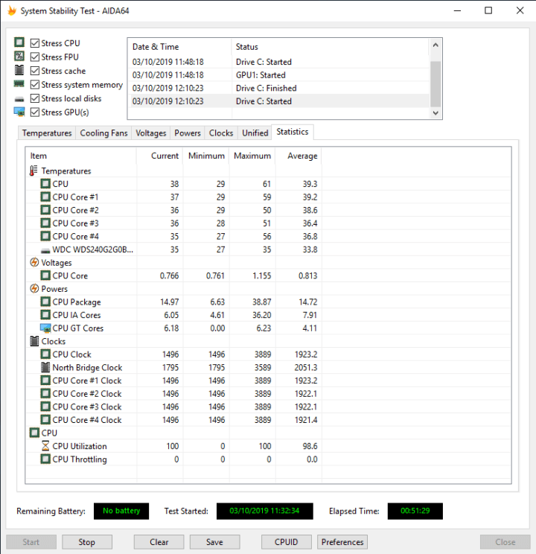536x554 pixels.
Task: Maximize the AIDA64 window
Action: [x=488, y=10]
